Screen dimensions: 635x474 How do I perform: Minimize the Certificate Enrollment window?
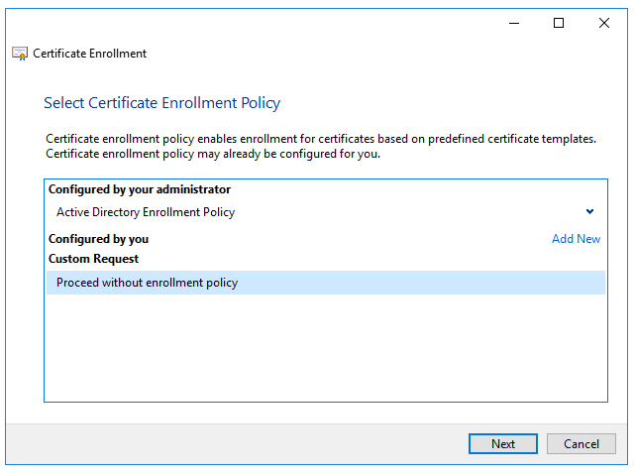click(513, 23)
